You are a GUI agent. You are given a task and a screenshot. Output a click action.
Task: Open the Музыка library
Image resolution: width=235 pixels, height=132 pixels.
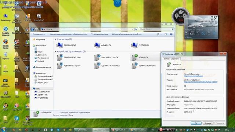coord(39,61)
